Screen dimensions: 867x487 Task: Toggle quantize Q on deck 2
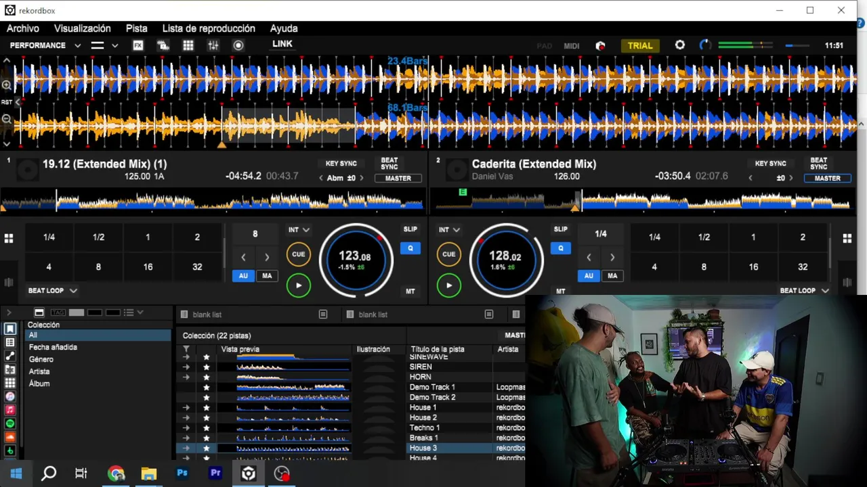(x=560, y=248)
